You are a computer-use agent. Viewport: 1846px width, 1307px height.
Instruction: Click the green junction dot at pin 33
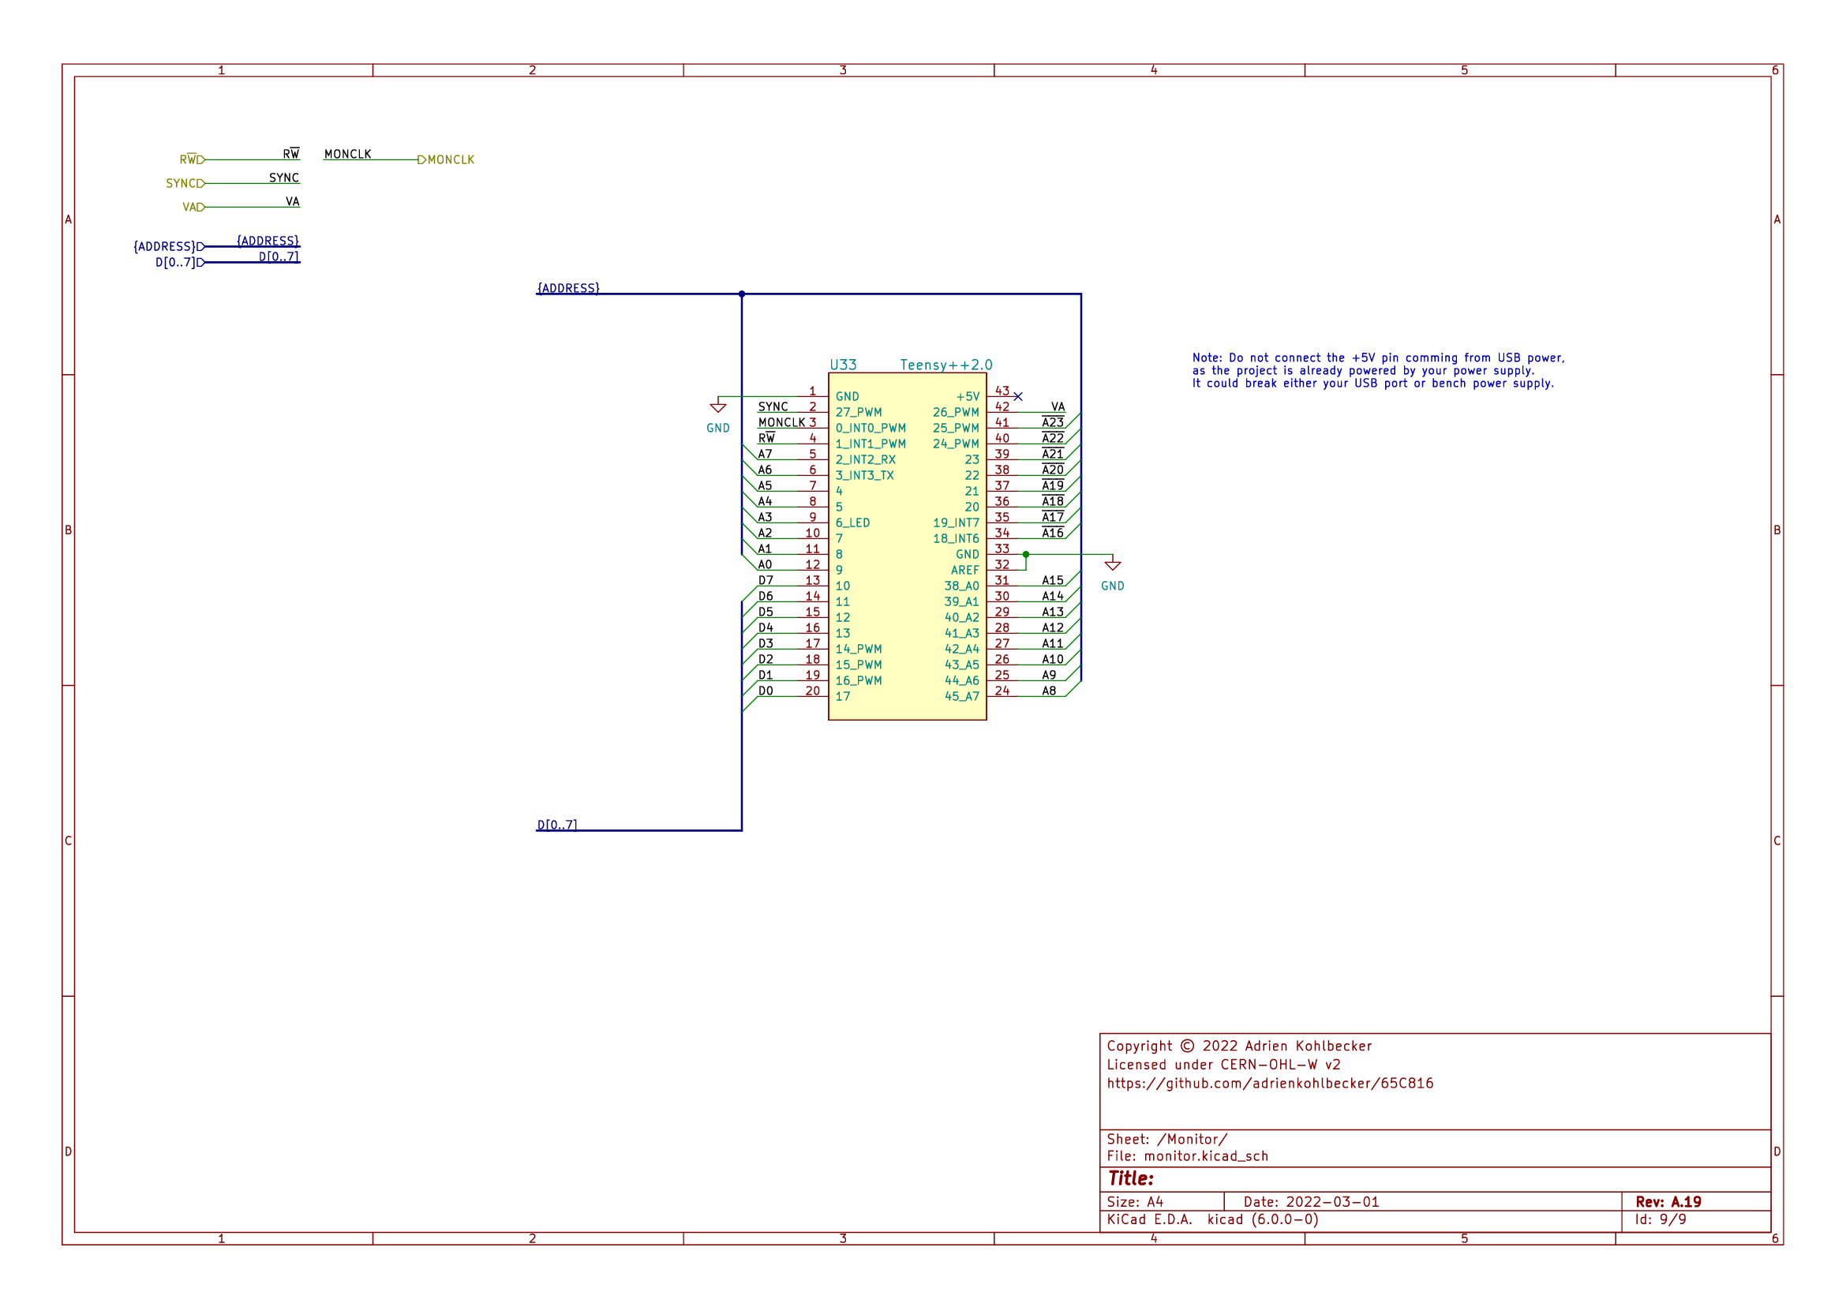pos(1025,554)
